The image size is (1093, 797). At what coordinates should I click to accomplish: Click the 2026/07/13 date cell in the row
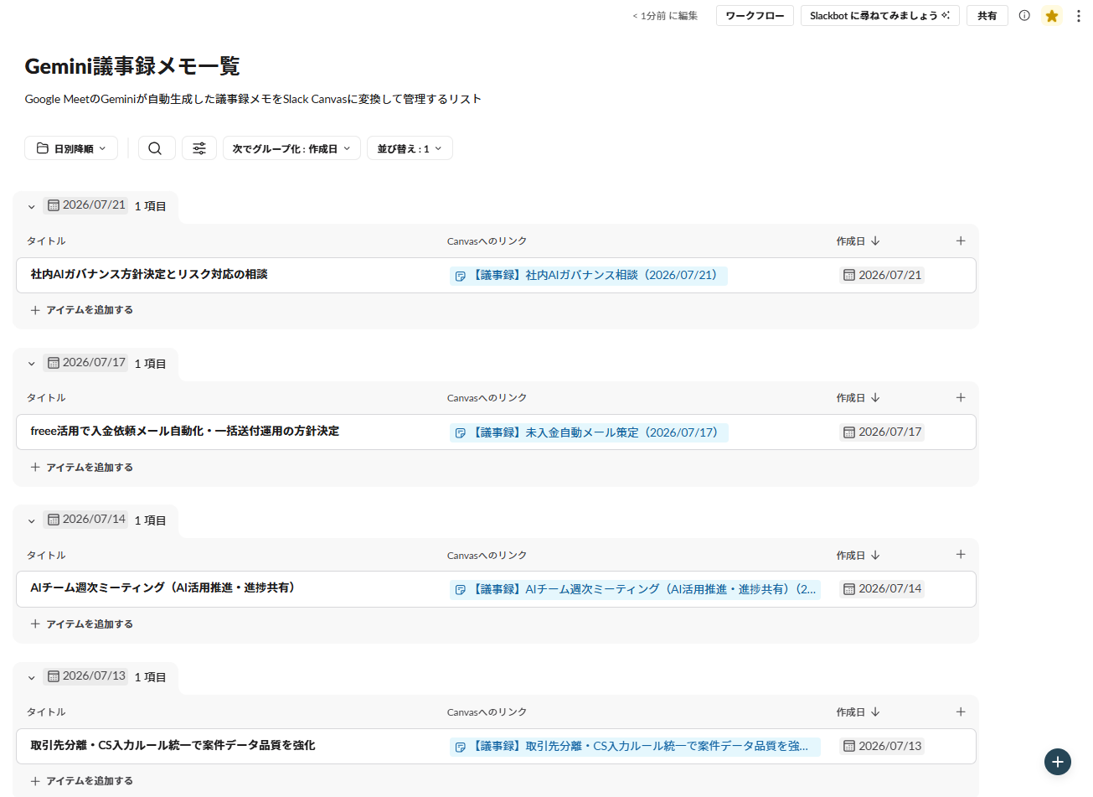[882, 746]
